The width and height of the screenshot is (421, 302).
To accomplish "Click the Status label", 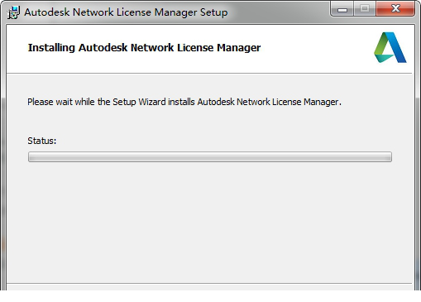I will pos(42,141).
